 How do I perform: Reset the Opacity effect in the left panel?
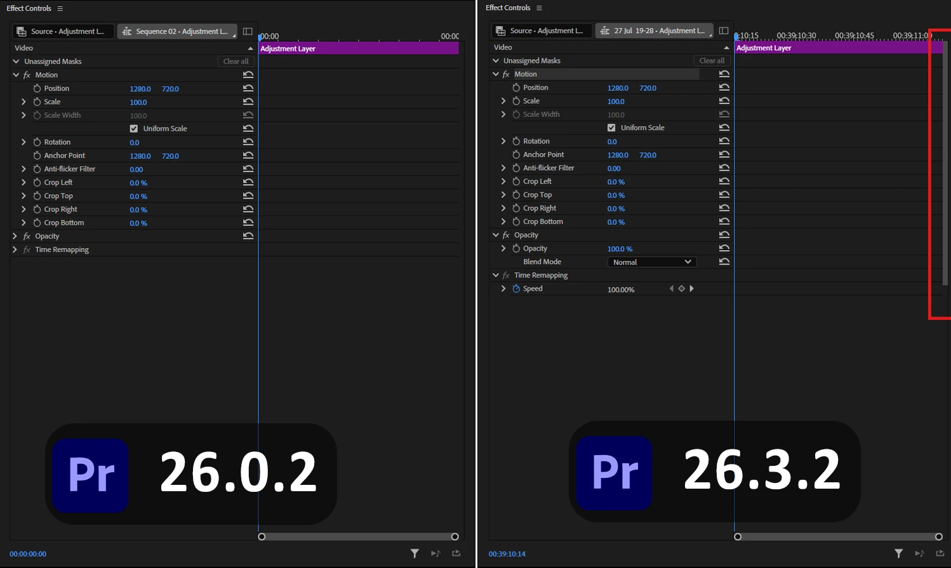tap(248, 236)
